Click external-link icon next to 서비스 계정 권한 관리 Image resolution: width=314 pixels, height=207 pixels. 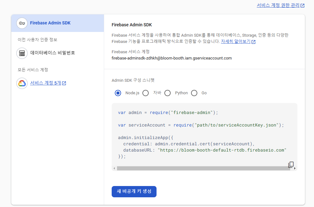tap(303, 6)
